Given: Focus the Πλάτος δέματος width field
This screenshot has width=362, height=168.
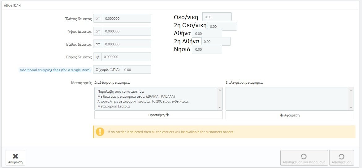Looking at the screenshot, I should (x=127, y=19).
